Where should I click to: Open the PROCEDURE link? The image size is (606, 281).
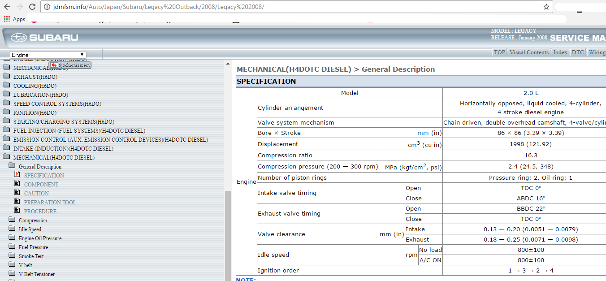[40, 212]
